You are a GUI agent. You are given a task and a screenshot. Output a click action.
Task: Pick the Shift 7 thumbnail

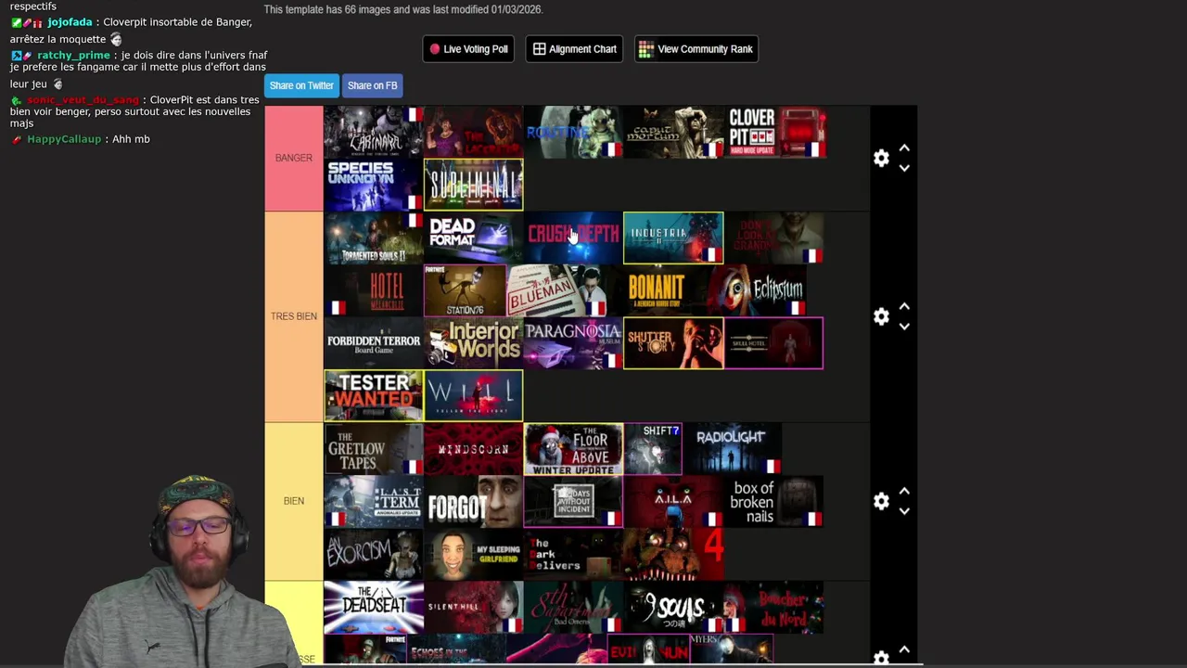click(653, 449)
